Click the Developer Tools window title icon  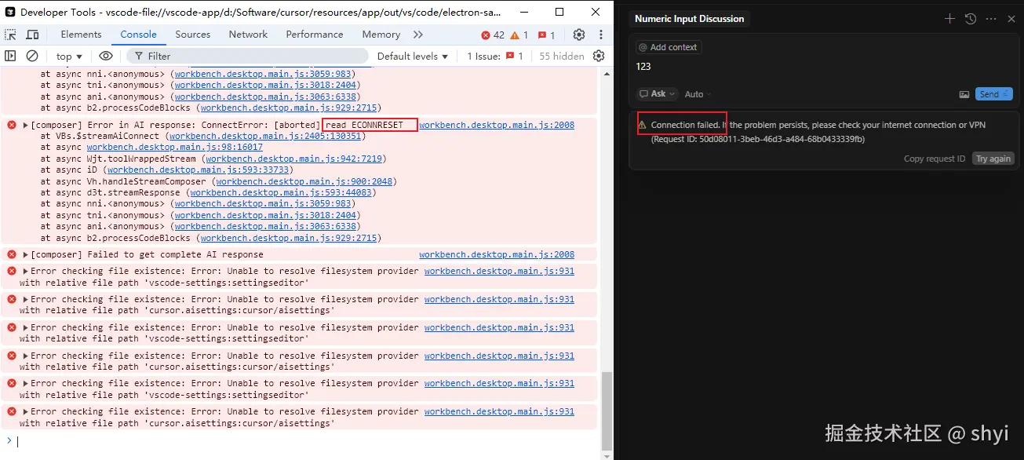click(x=10, y=12)
